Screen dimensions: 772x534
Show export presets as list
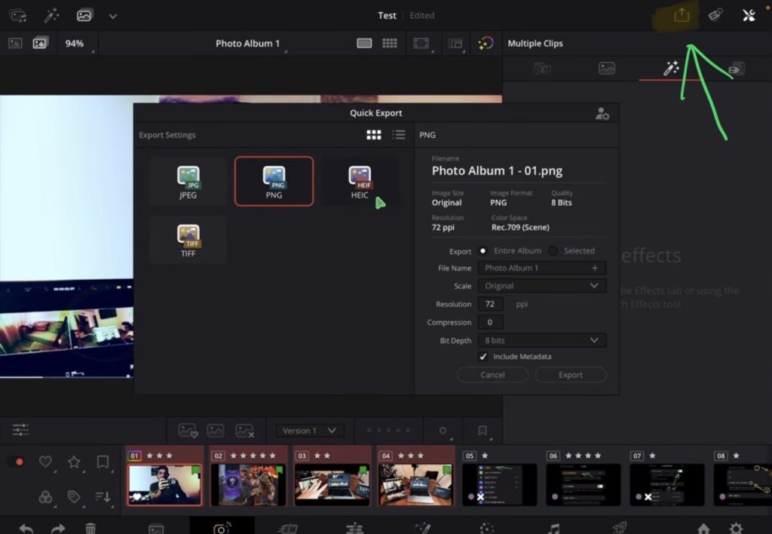pos(399,135)
